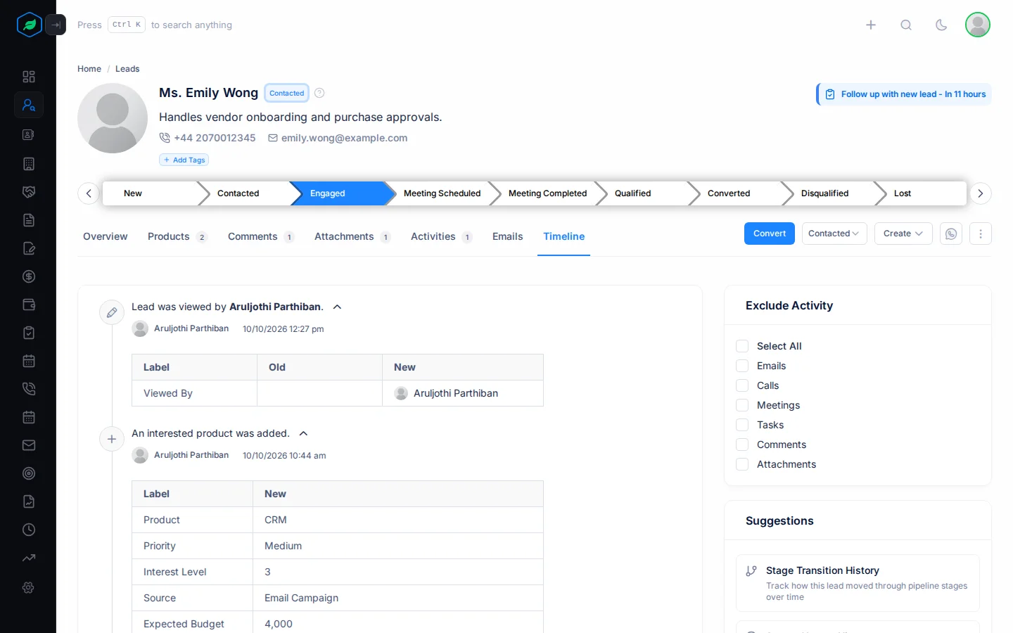Open WhatsApp chat icon button

[x=951, y=234]
